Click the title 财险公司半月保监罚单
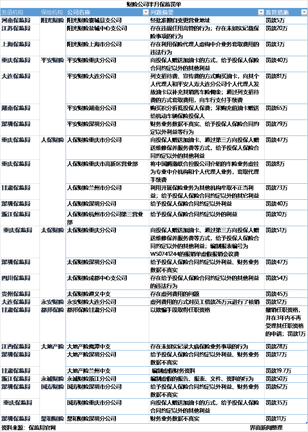The image size is (308, 432). (x=154, y=4)
